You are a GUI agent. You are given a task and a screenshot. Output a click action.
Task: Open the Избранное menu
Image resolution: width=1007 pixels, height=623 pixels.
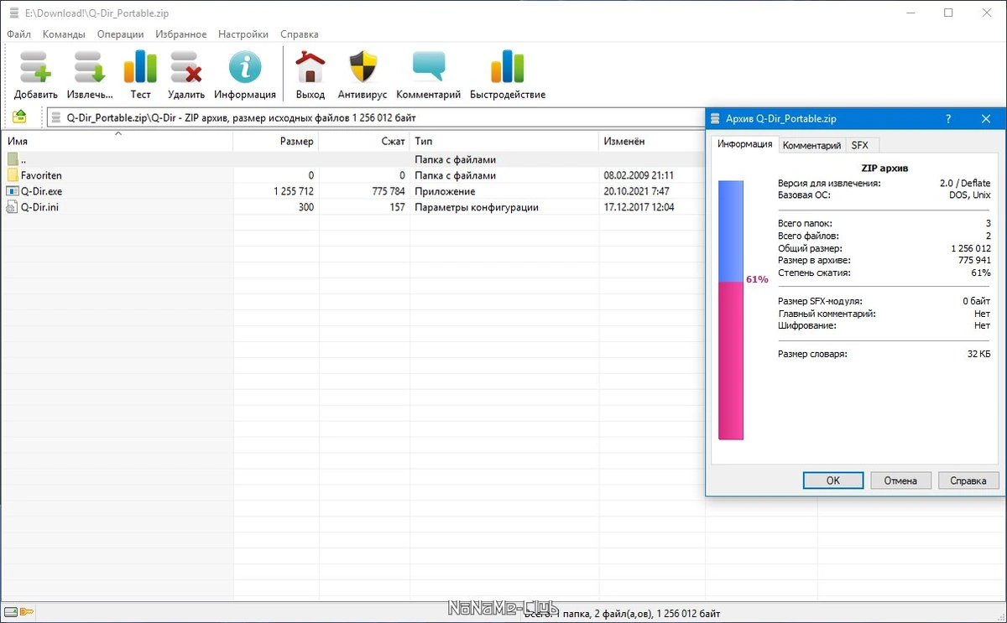pos(180,34)
